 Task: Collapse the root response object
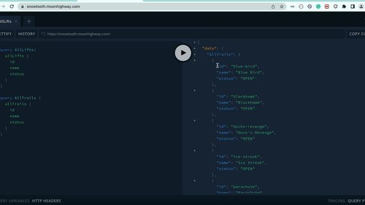tap(194, 42)
